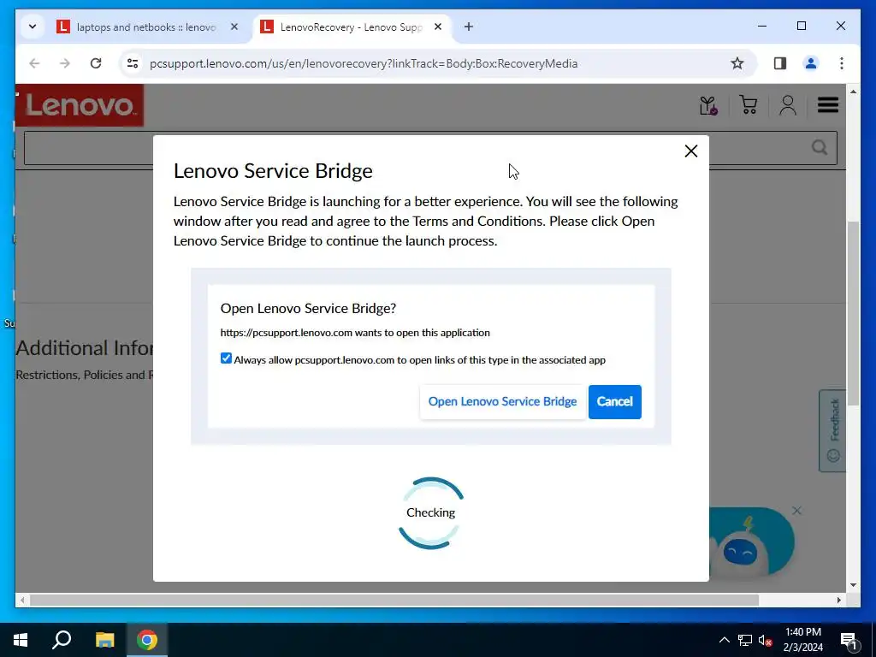The image size is (876, 657).
Task: Bookmark this page with star icon
Action: coord(737,63)
